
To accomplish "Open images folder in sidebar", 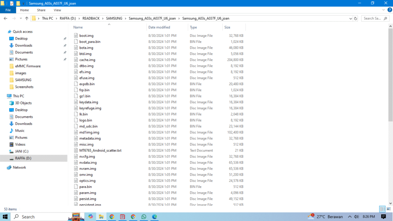I will click(x=21, y=73).
